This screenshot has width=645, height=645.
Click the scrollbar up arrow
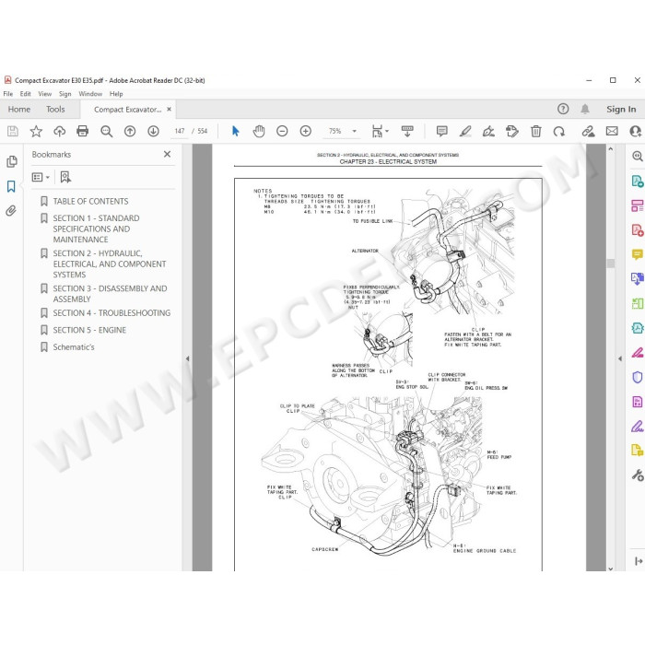[x=610, y=149]
